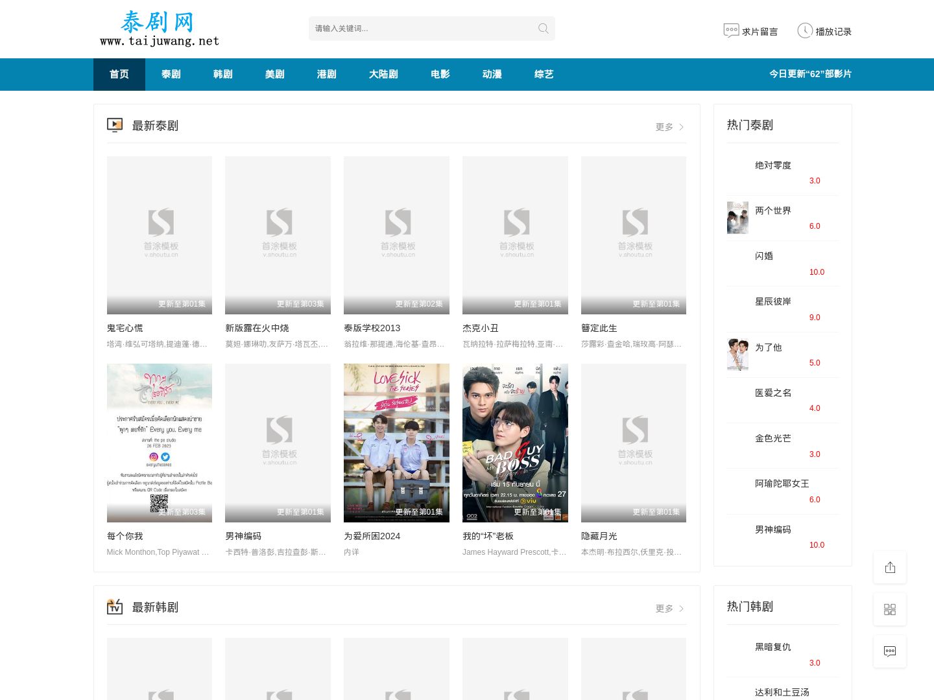Screen dimensions: 934x700
Task: Open the 鬼宅心慌 title link
Action: 125,328
